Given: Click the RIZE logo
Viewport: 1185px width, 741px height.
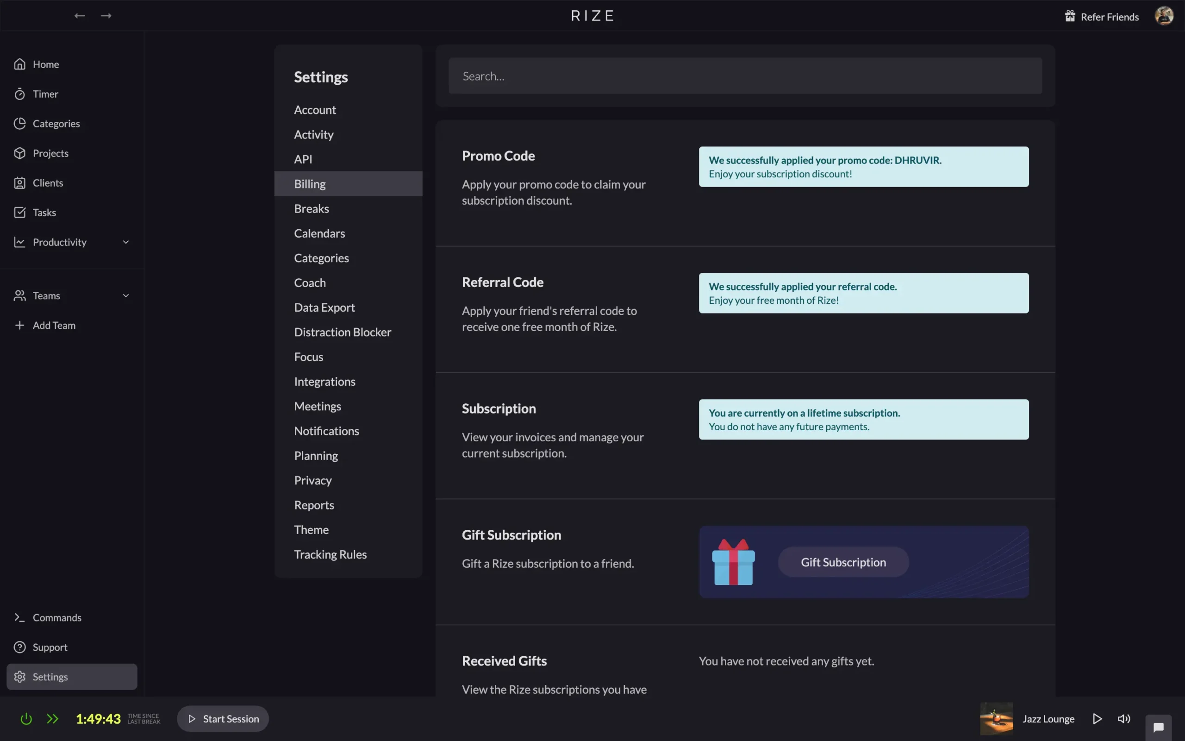Looking at the screenshot, I should (x=592, y=16).
